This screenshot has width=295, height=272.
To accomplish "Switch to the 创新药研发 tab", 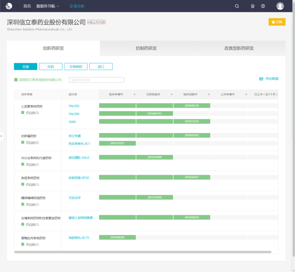I will pyautogui.click(x=54, y=48).
